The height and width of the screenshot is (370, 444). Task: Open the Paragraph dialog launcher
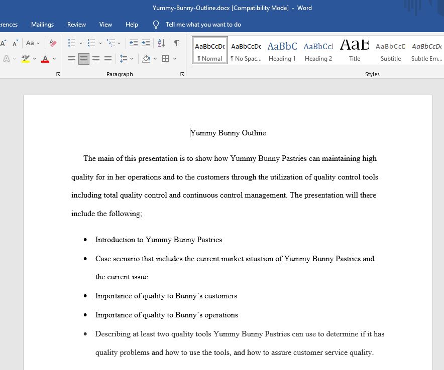(182, 74)
